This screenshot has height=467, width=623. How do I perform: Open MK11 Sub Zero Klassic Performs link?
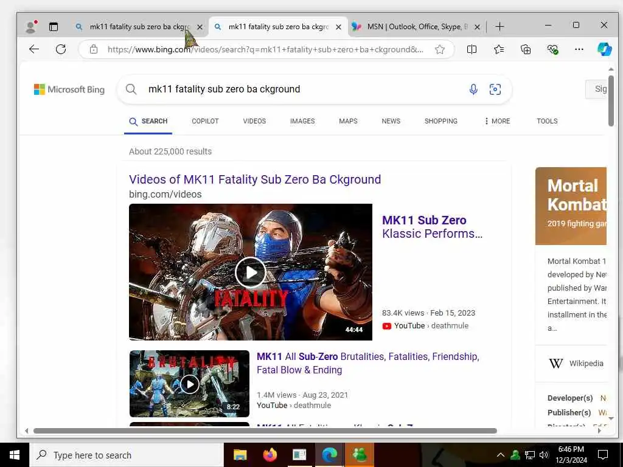click(433, 227)
